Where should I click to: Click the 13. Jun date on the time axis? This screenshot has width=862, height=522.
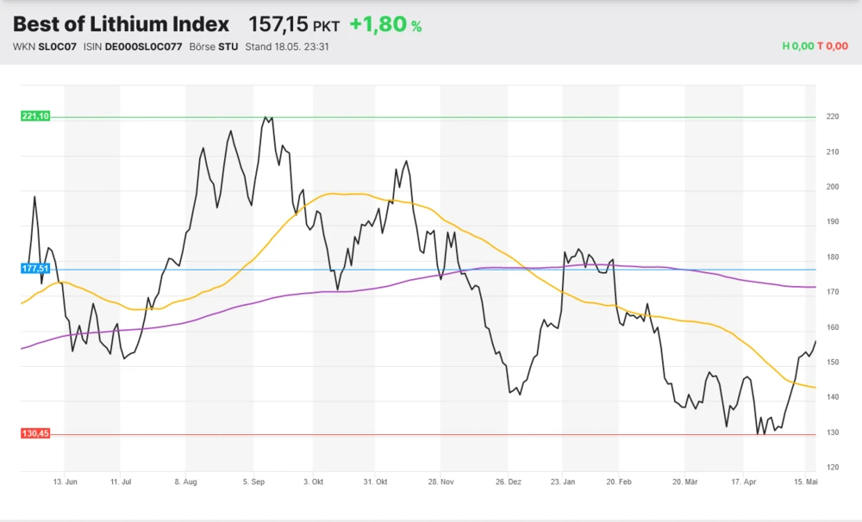tap(66, 482)
